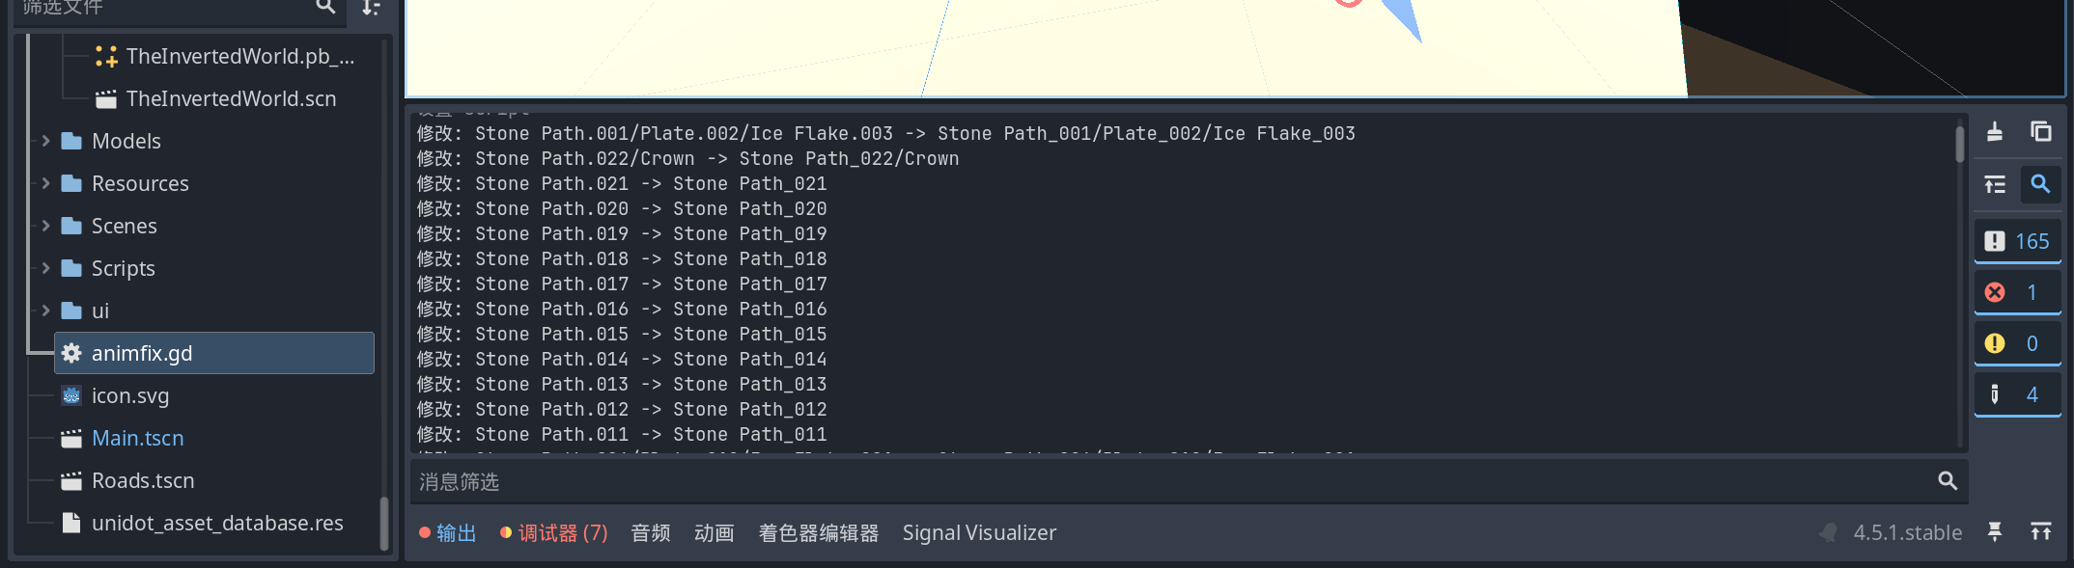Click inside the 消息筛选 input field
The height and width of the screenshot is (568, 2074).
click(1062, 481)
